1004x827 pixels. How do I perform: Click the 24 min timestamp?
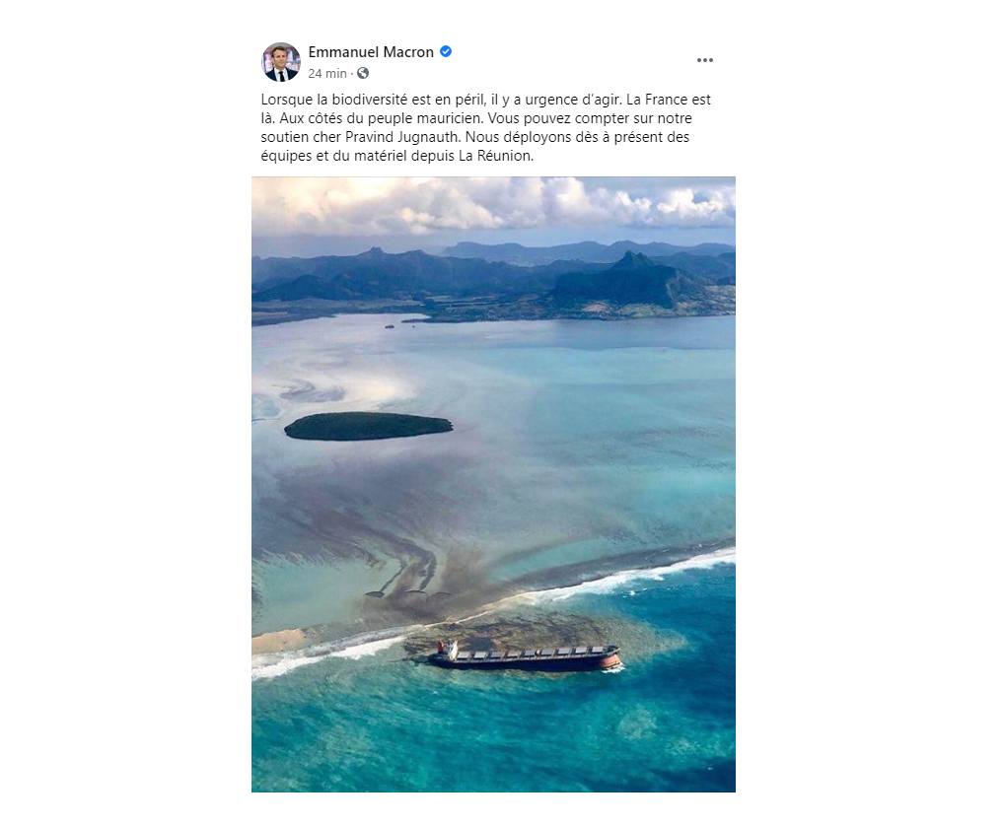pos(327,74)
